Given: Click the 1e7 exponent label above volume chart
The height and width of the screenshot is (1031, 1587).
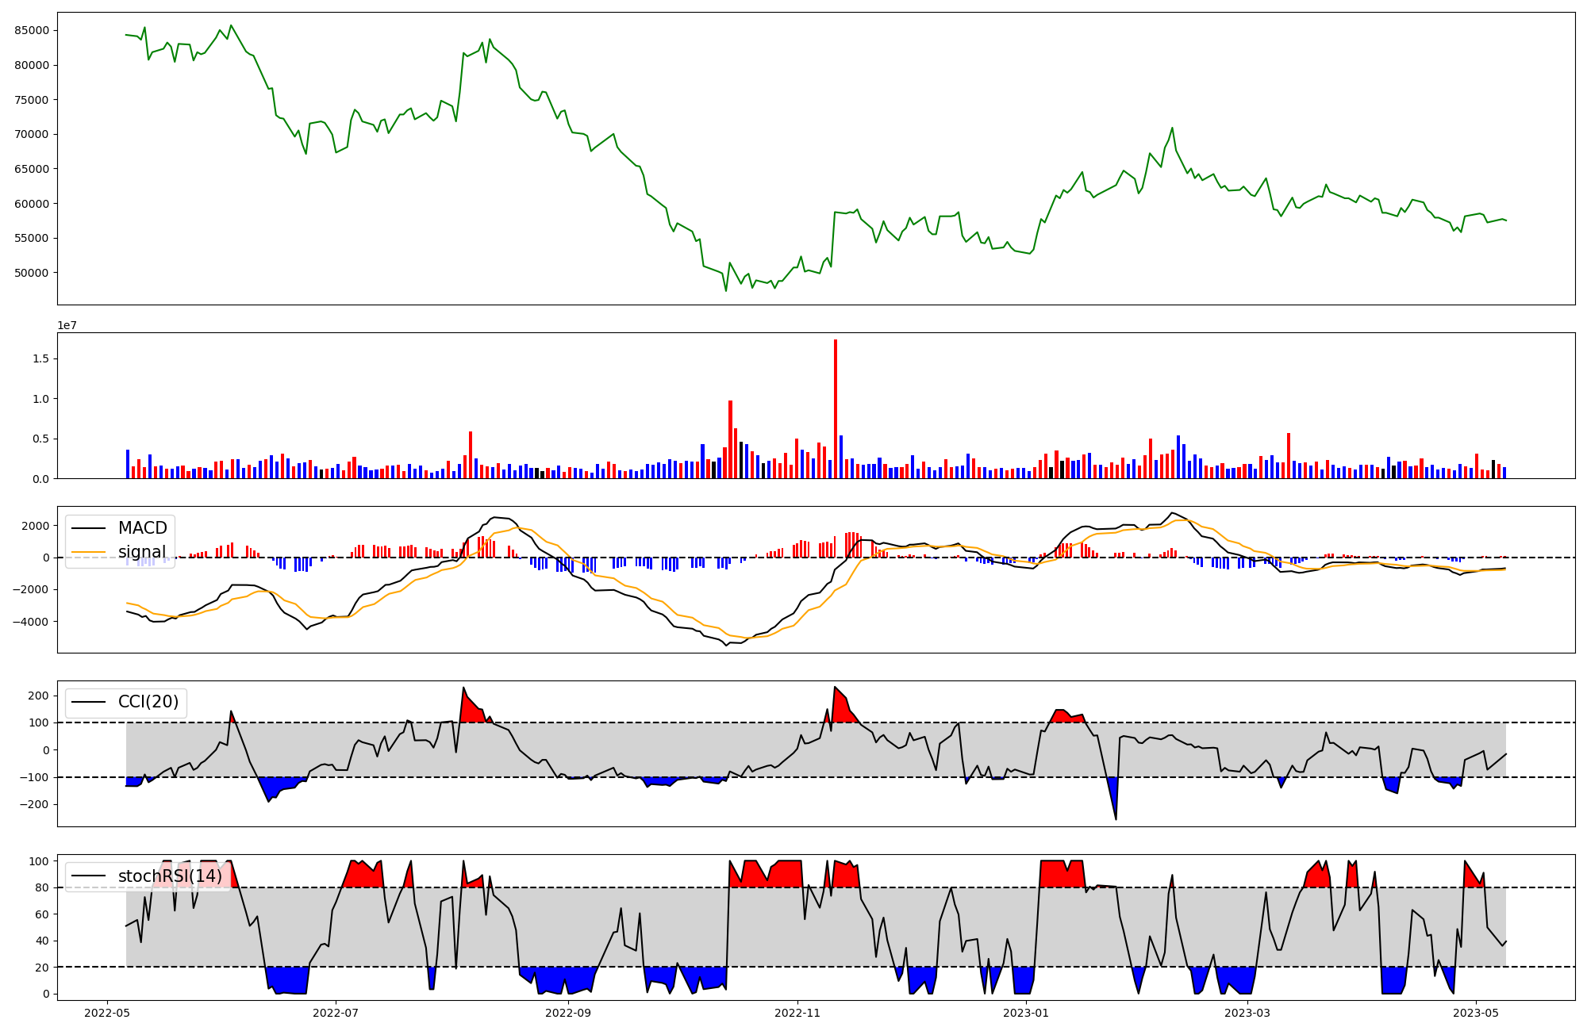Looking at the screenshot, I should [x=67, y=326].
